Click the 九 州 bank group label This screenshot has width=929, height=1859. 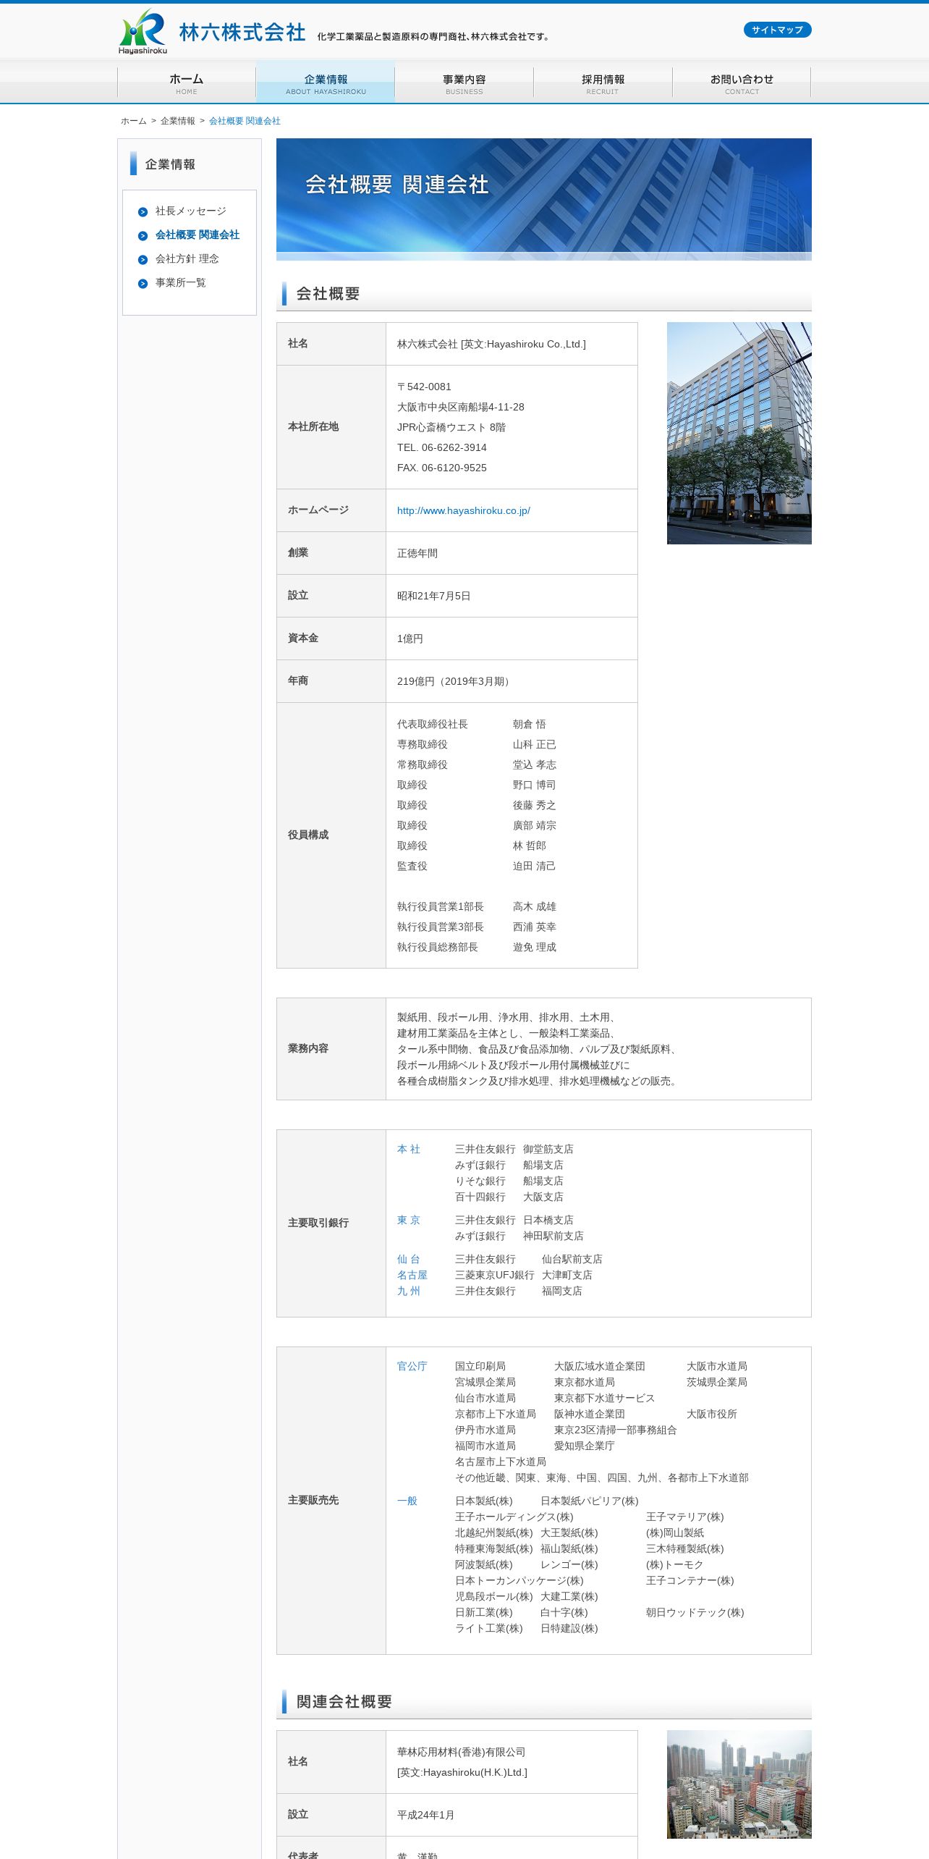409,1291
